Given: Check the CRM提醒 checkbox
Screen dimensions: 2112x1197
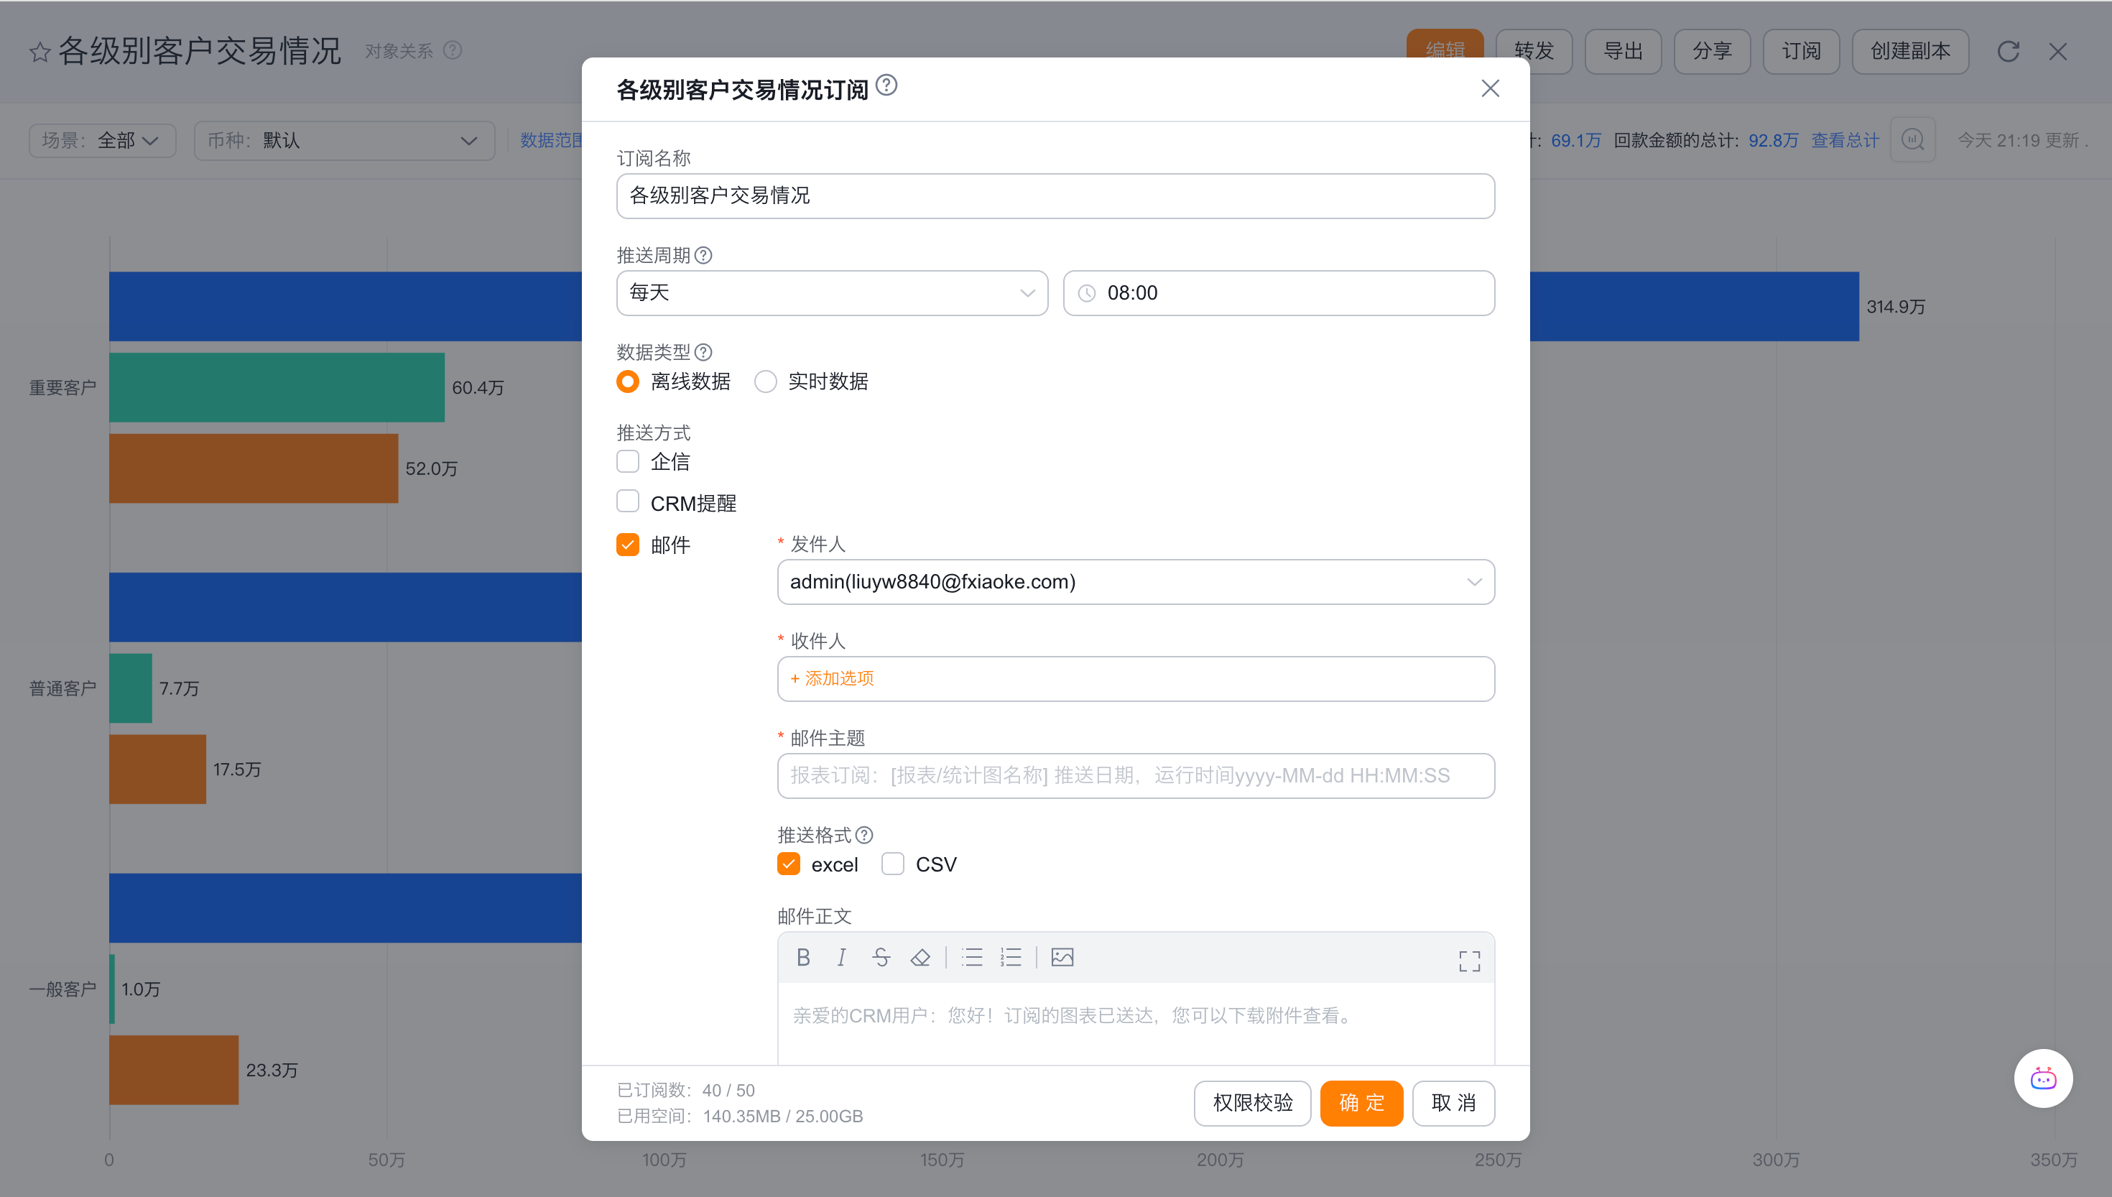Looking at the screenshot, I should click(x=628, y=502).
